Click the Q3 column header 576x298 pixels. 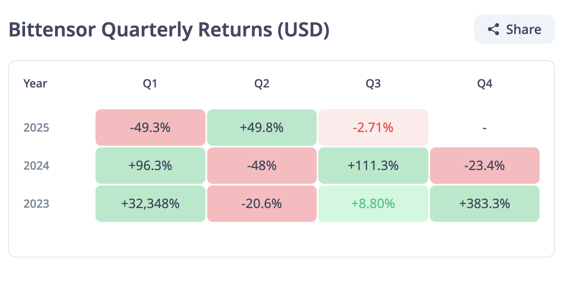coord(373,84)
